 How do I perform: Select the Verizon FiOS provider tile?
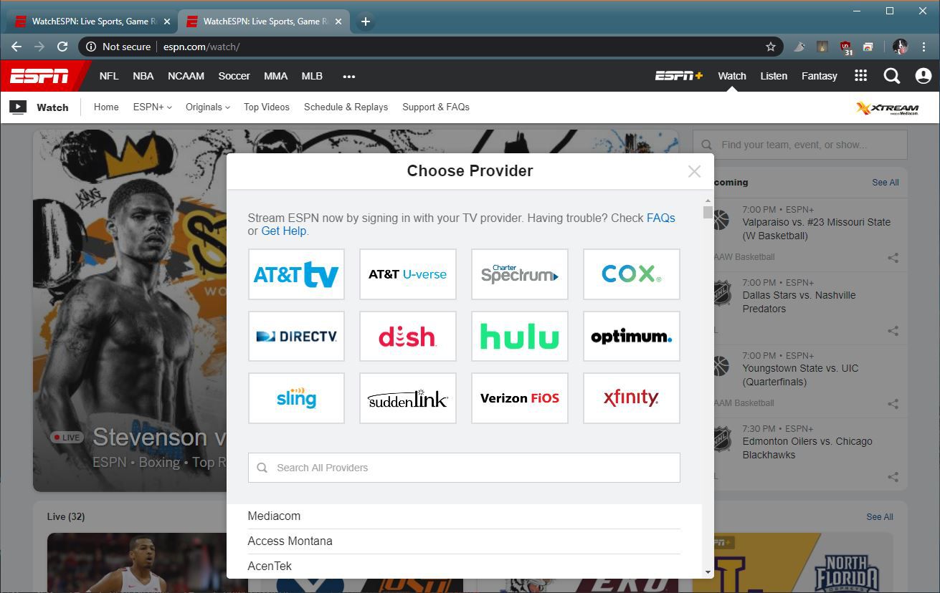520,398
